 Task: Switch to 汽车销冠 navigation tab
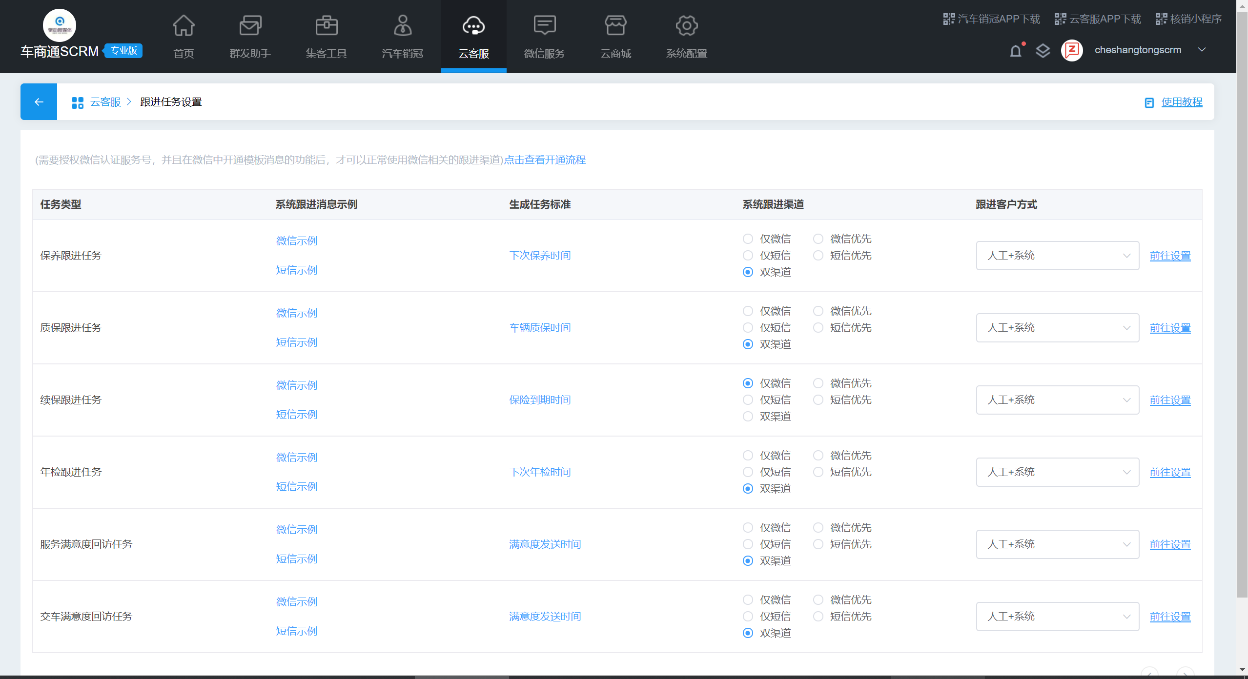tap(402, 37)
